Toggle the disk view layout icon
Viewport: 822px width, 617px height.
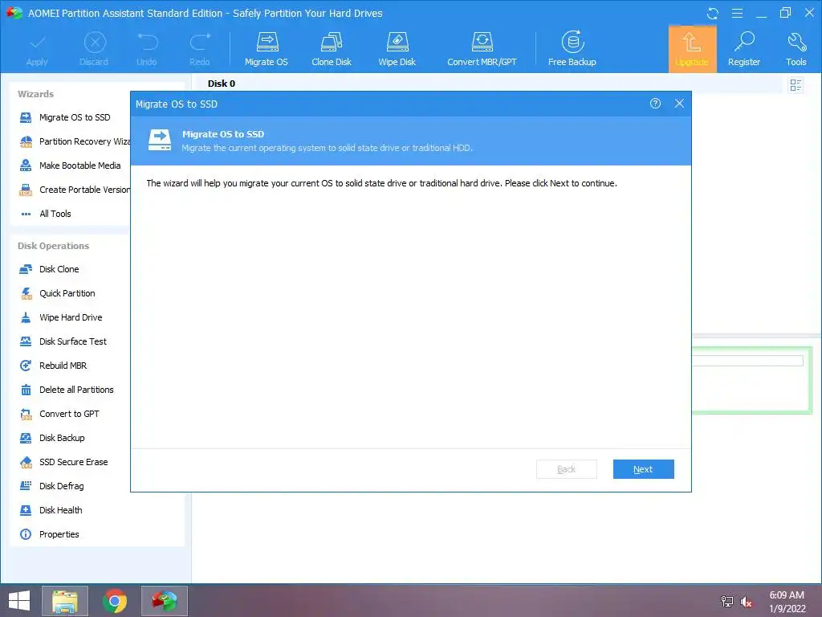pyautogui.click(x=796, y=84)
